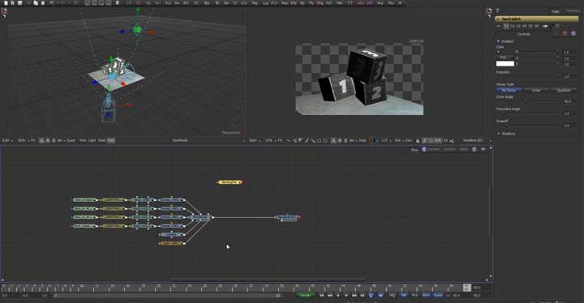Image resolution: width=584 pixels, height=303 pixels.
Task: Jump to the first frame
Action: (321, 295)
